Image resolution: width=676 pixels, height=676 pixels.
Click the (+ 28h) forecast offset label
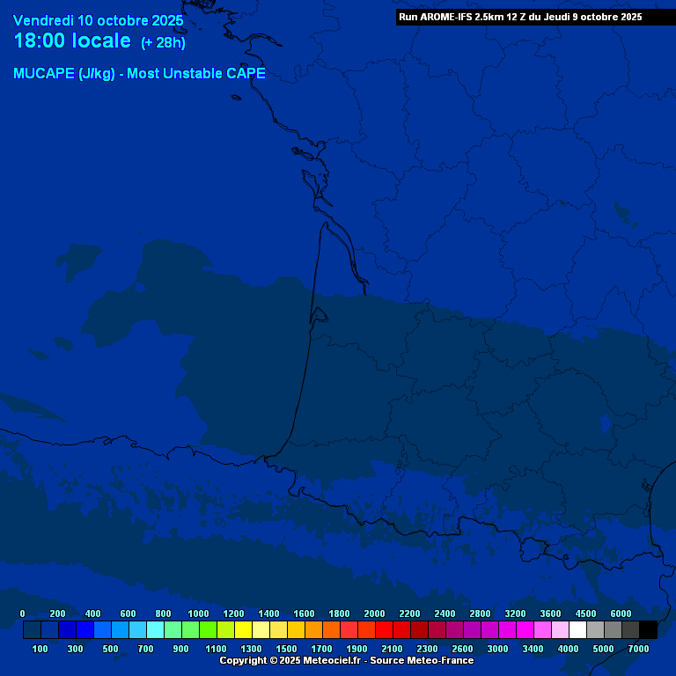click(x=163, y=43)
